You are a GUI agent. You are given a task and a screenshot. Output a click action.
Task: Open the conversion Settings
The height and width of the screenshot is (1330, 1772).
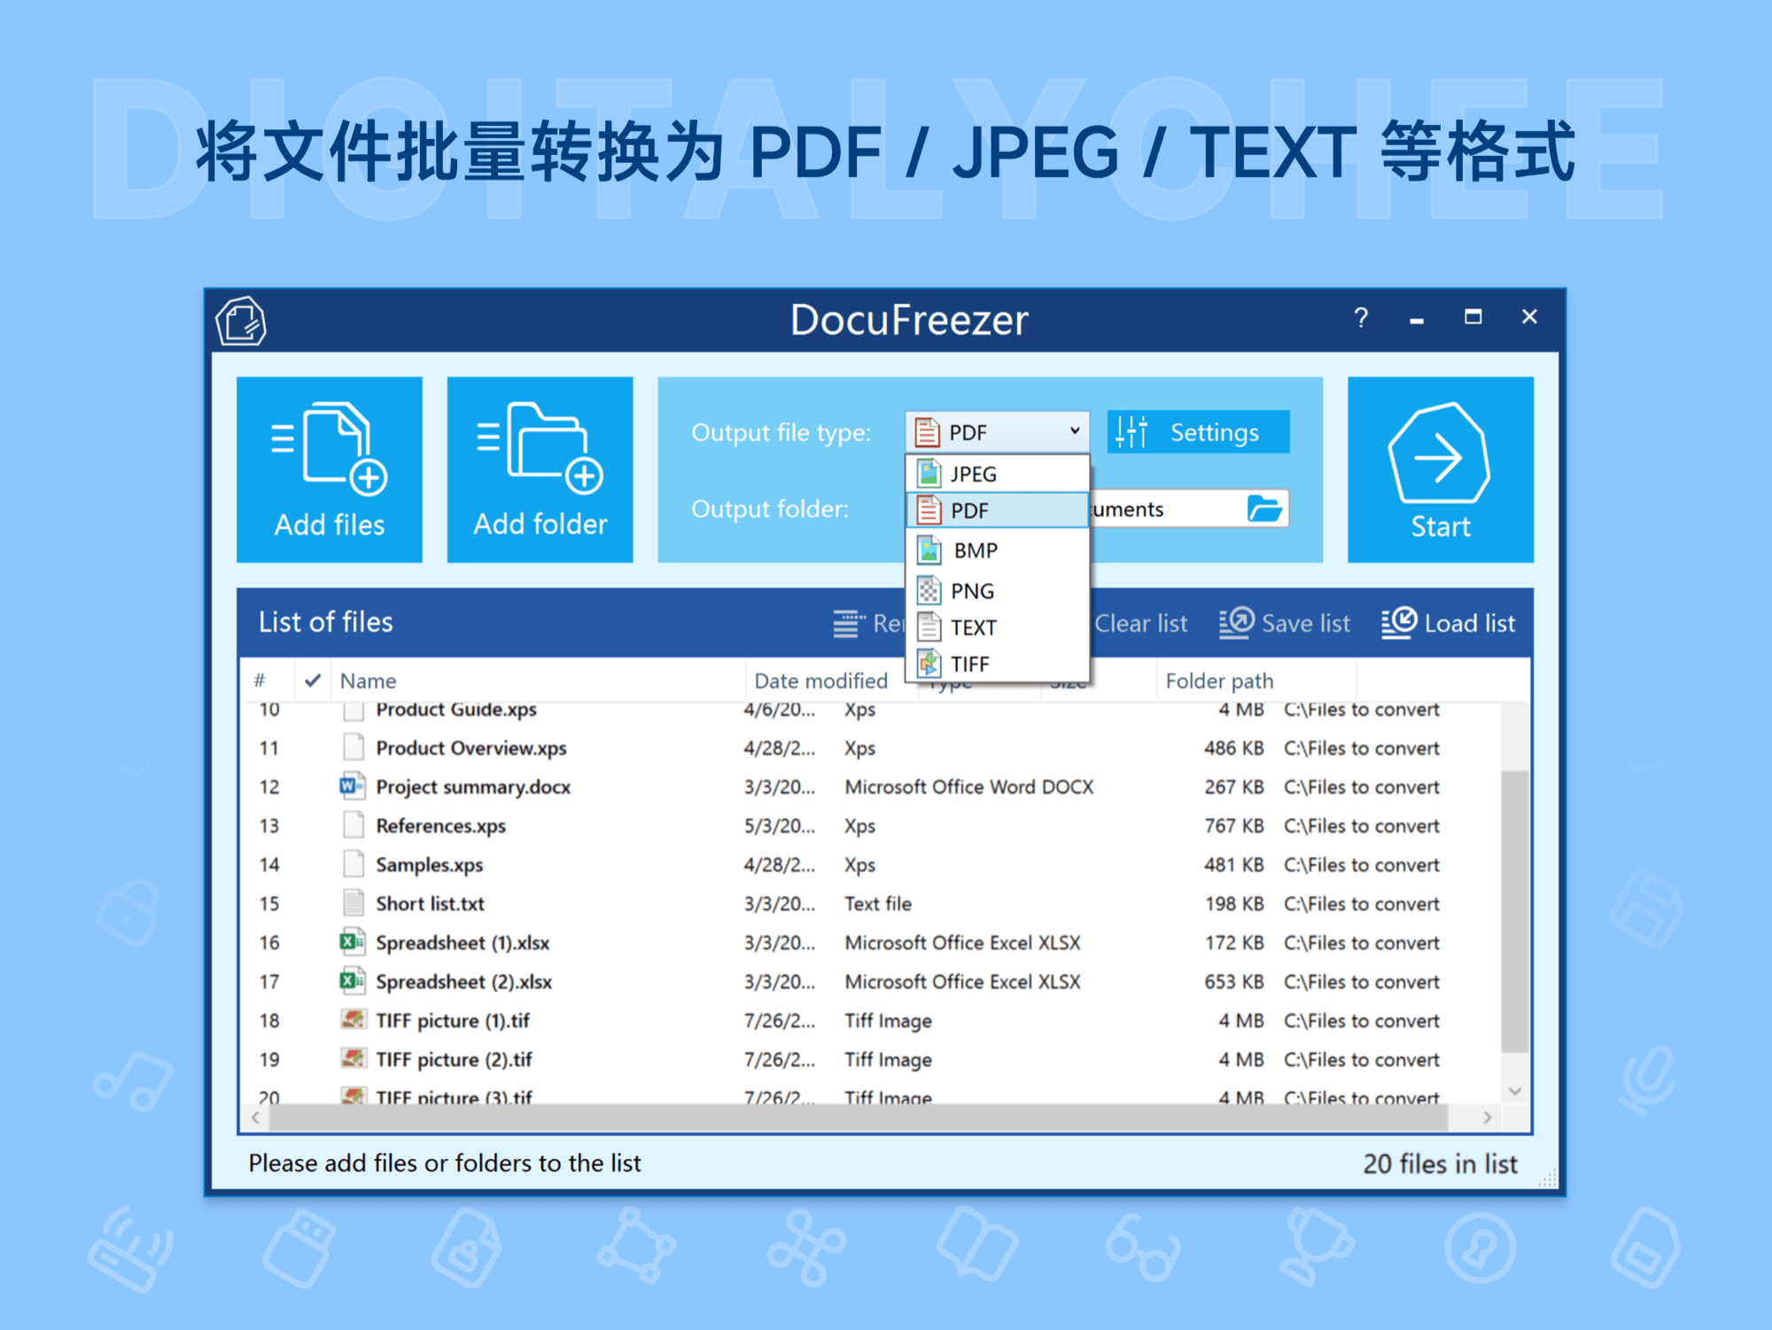click(1196, 432)
